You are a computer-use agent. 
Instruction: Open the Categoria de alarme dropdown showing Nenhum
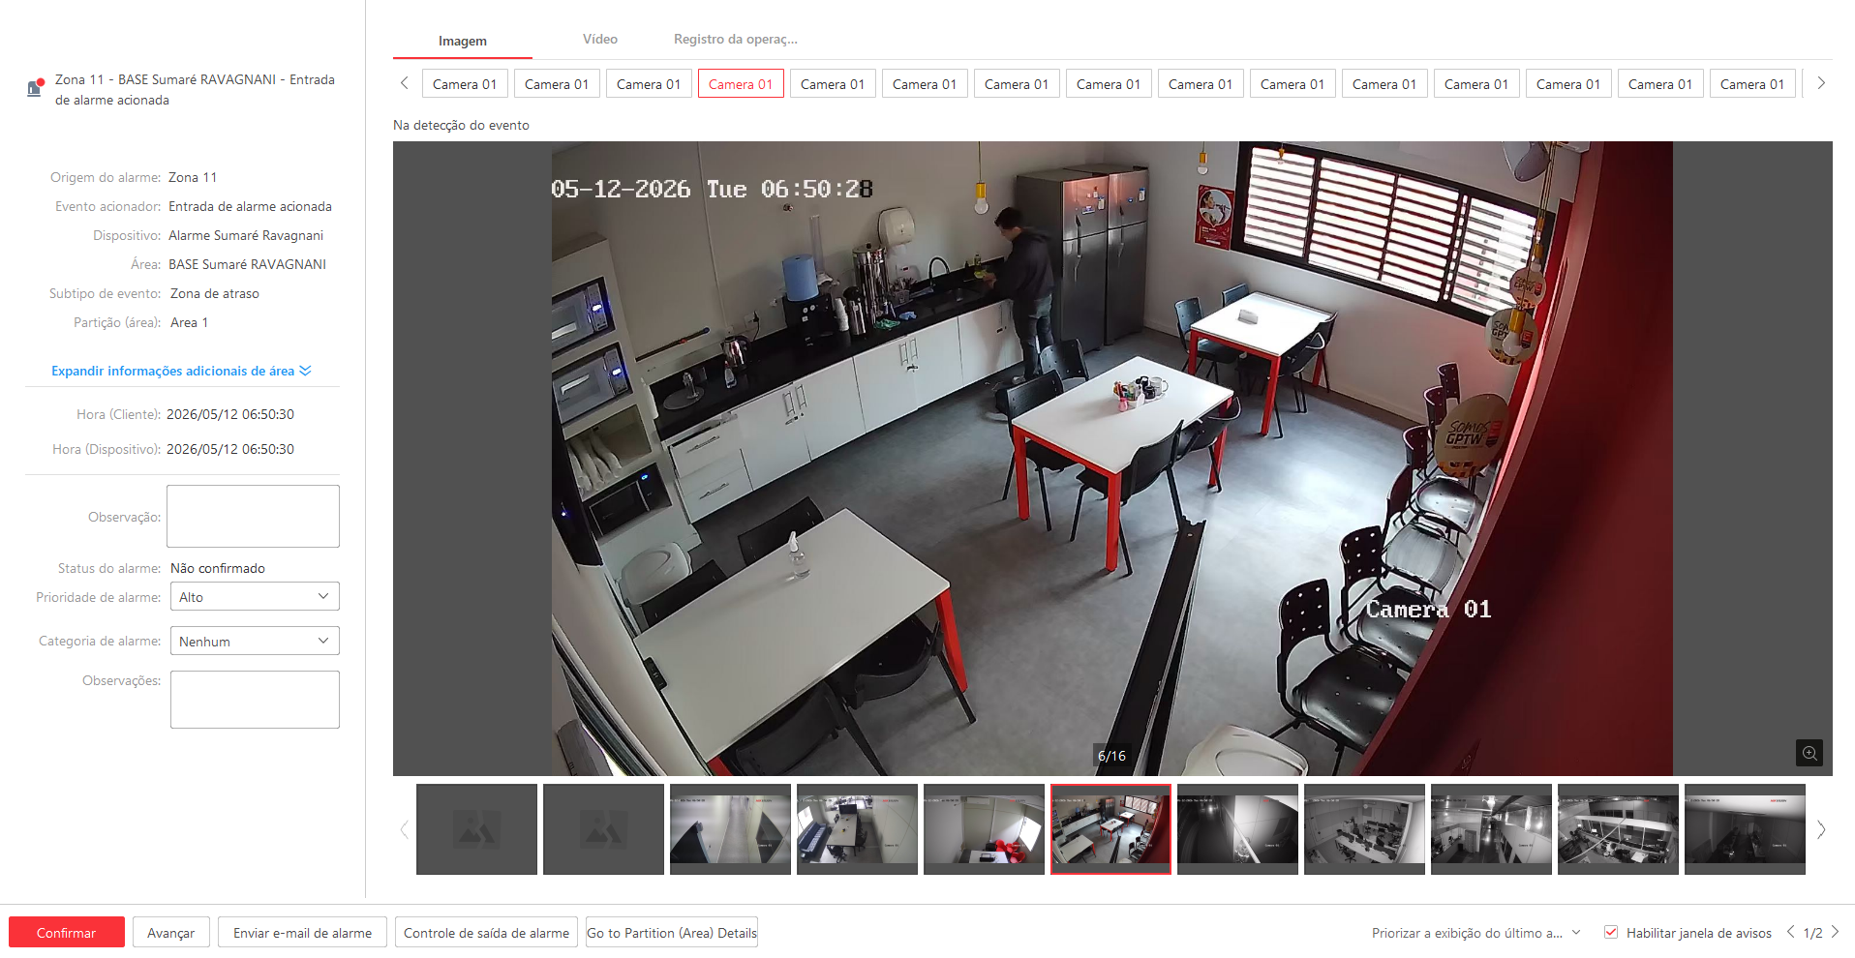click(x=255, y=641)
